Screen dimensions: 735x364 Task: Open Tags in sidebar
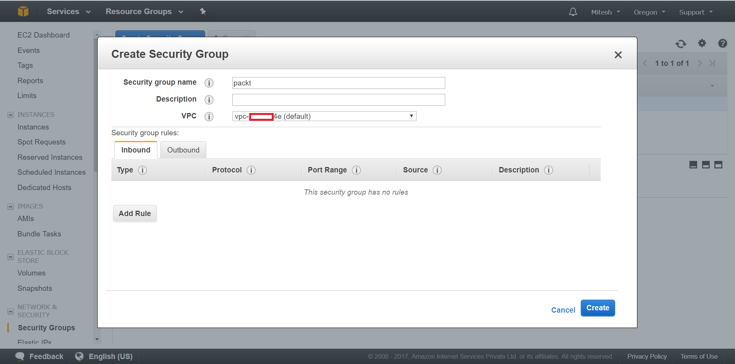[x=25, y=65]
